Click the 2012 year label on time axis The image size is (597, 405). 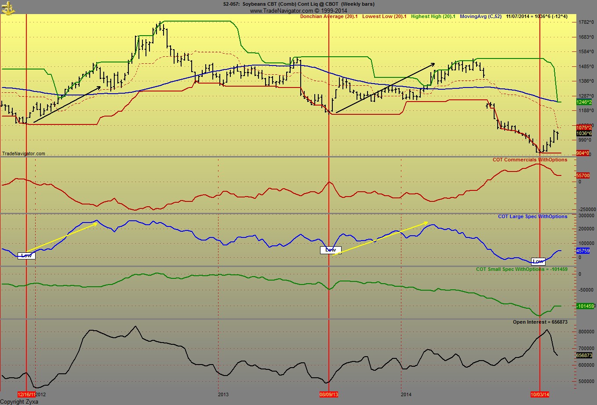click(41, 394)
